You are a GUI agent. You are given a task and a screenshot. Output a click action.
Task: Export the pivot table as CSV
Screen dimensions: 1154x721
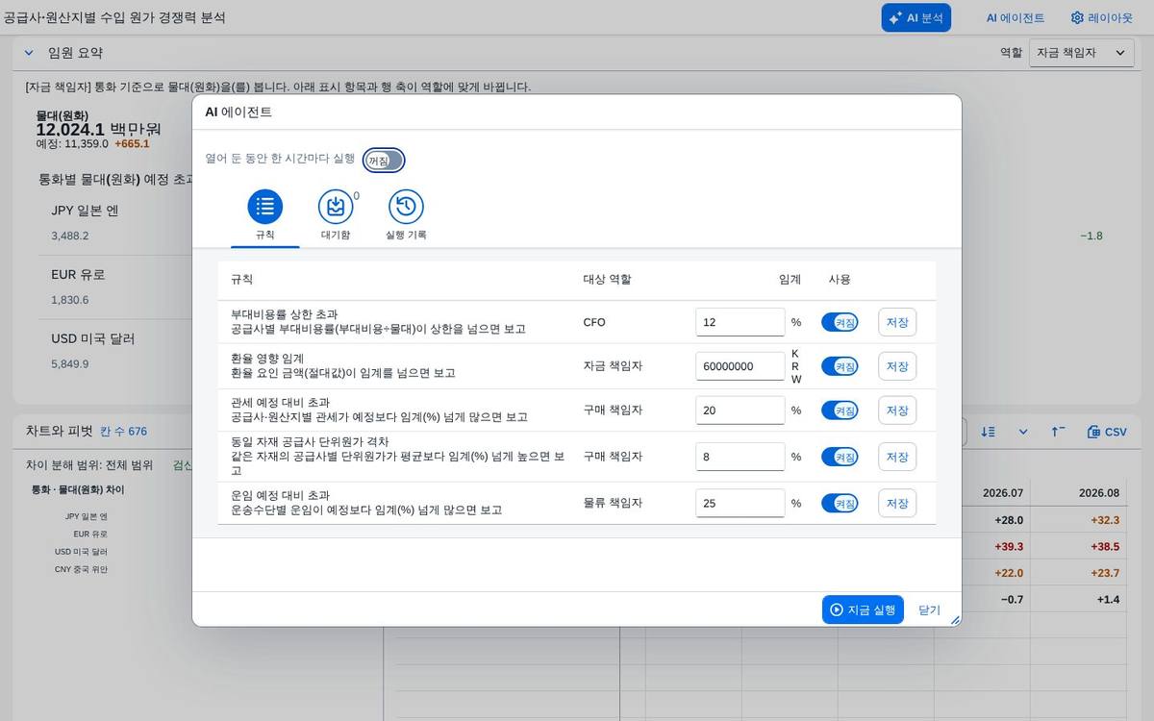[1107, 432]
